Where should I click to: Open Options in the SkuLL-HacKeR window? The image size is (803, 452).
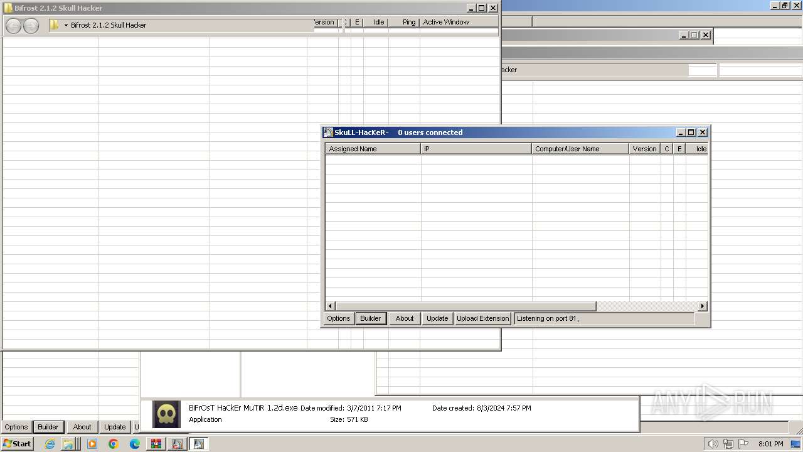[x=338, y=318]
